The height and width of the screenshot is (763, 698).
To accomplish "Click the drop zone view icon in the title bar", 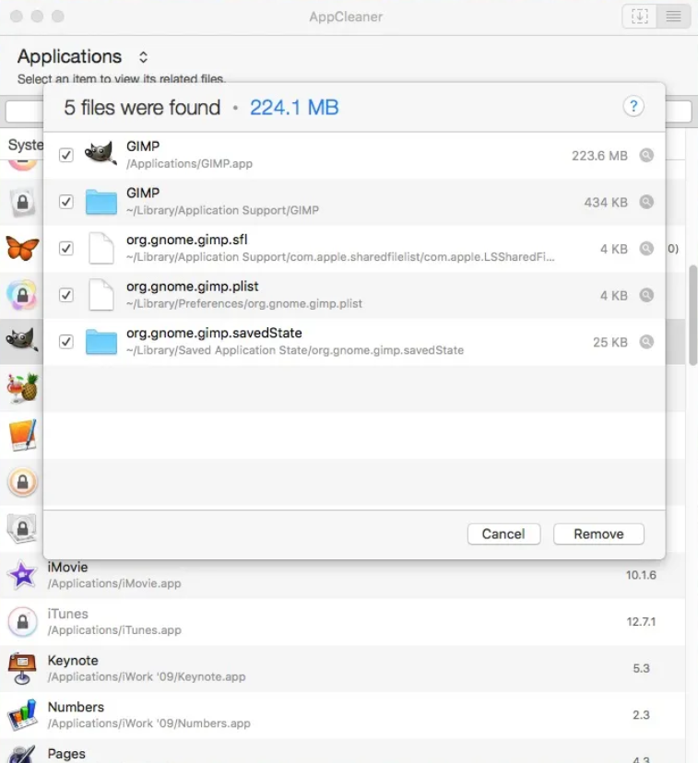I will pyautogui.click(x=639, y=17).
